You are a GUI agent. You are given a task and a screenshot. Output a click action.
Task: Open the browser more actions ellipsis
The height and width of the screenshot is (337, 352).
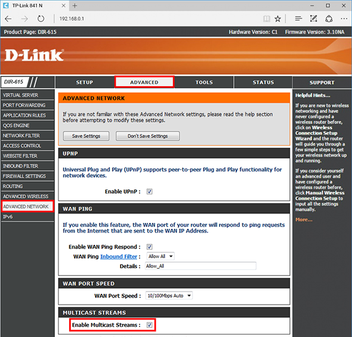[344, 19]
